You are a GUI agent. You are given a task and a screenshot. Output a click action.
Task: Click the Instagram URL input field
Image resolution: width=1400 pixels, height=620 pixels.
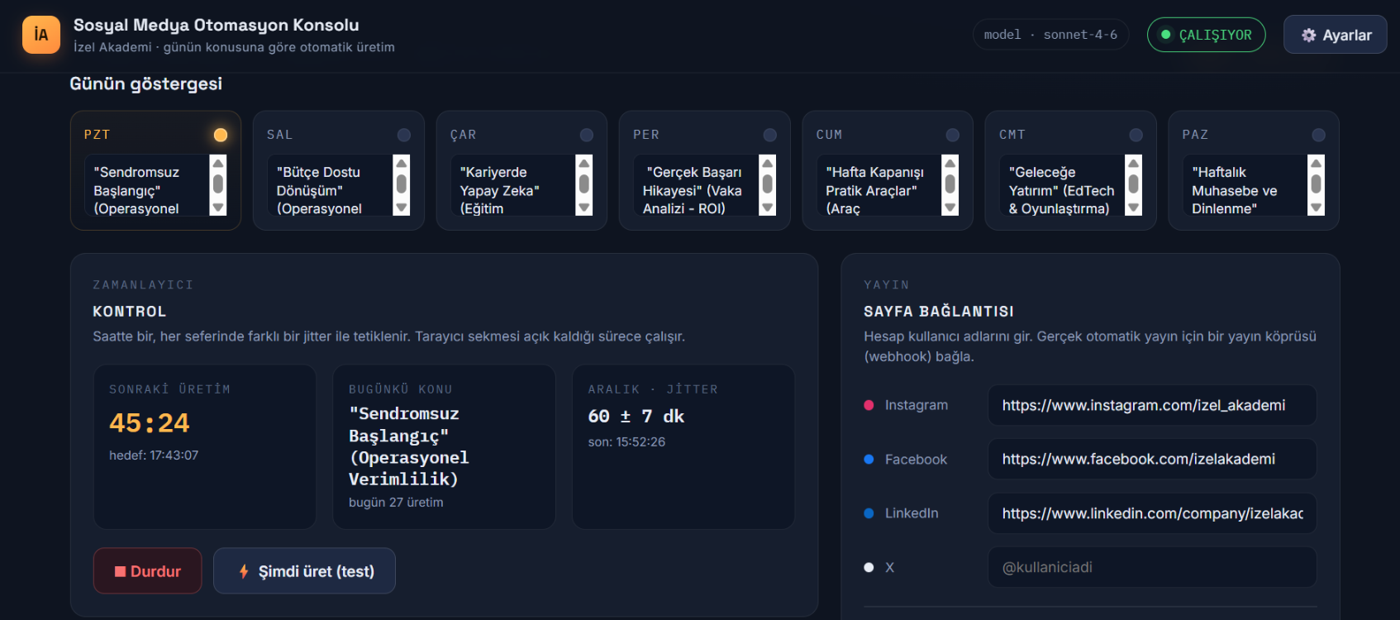click(1152, 405)
